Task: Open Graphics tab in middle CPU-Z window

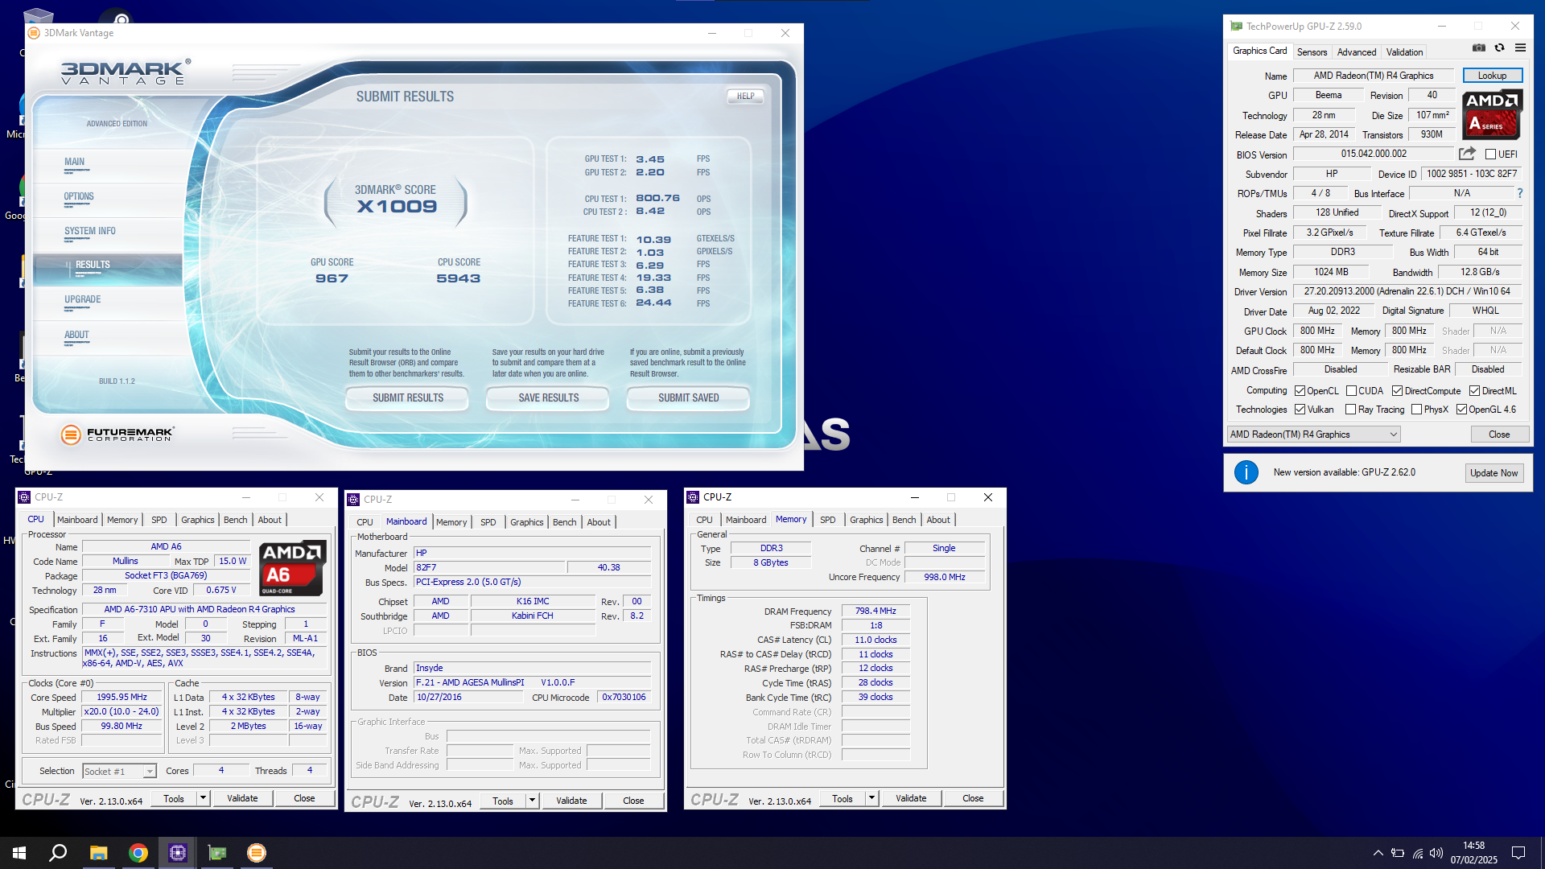Action: (x=526, y=522)
